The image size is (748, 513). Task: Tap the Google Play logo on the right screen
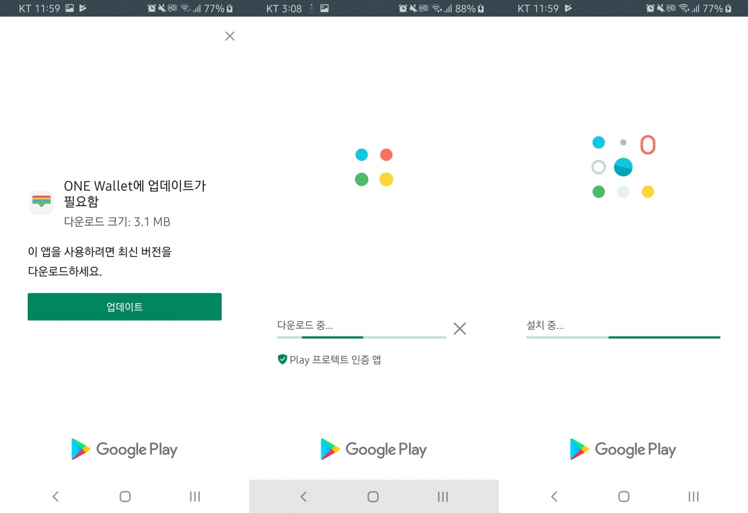pyautogui.click(x=623, y=449)
